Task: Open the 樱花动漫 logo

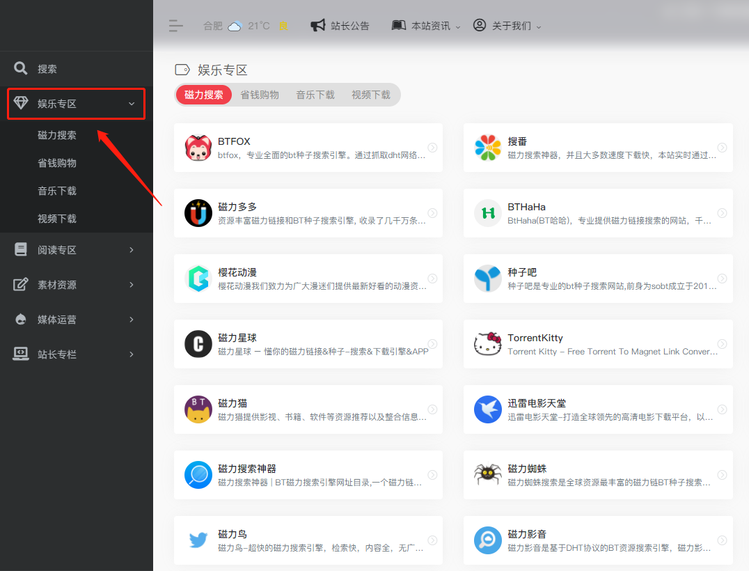Action: click(x=198, y=279)
